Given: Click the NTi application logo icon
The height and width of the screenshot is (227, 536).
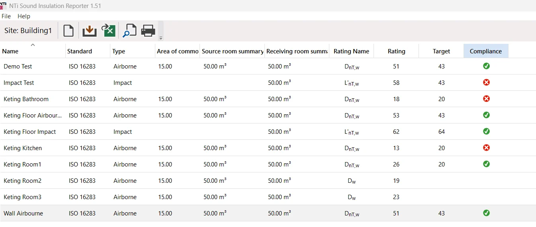Looking at the screenshot, I should point(4,6).
